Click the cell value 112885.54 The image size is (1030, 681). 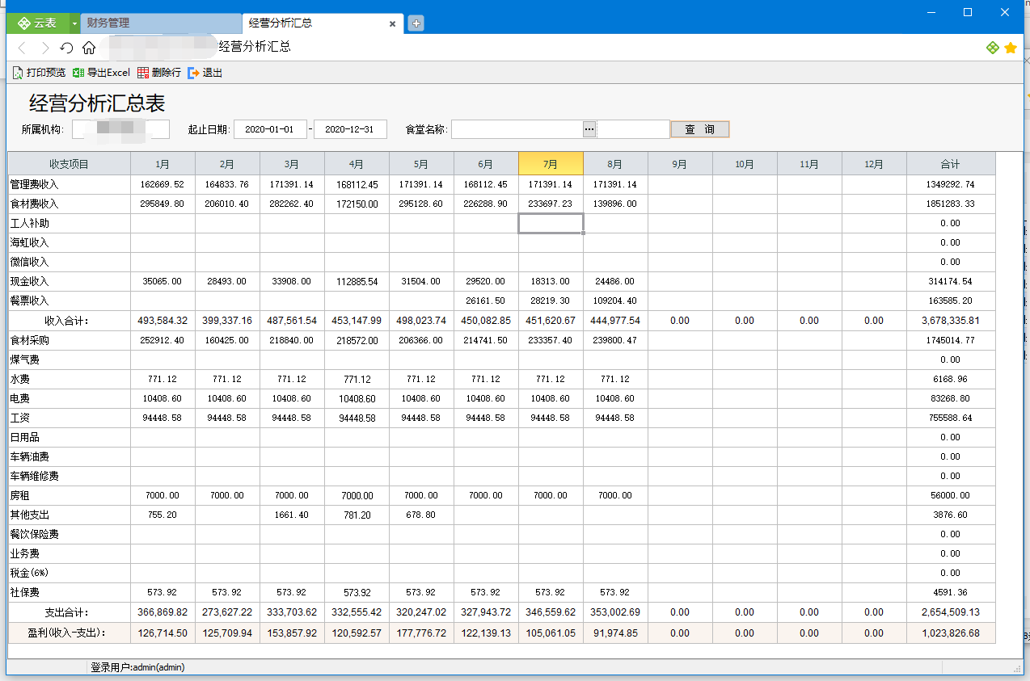tap(357, 282)
